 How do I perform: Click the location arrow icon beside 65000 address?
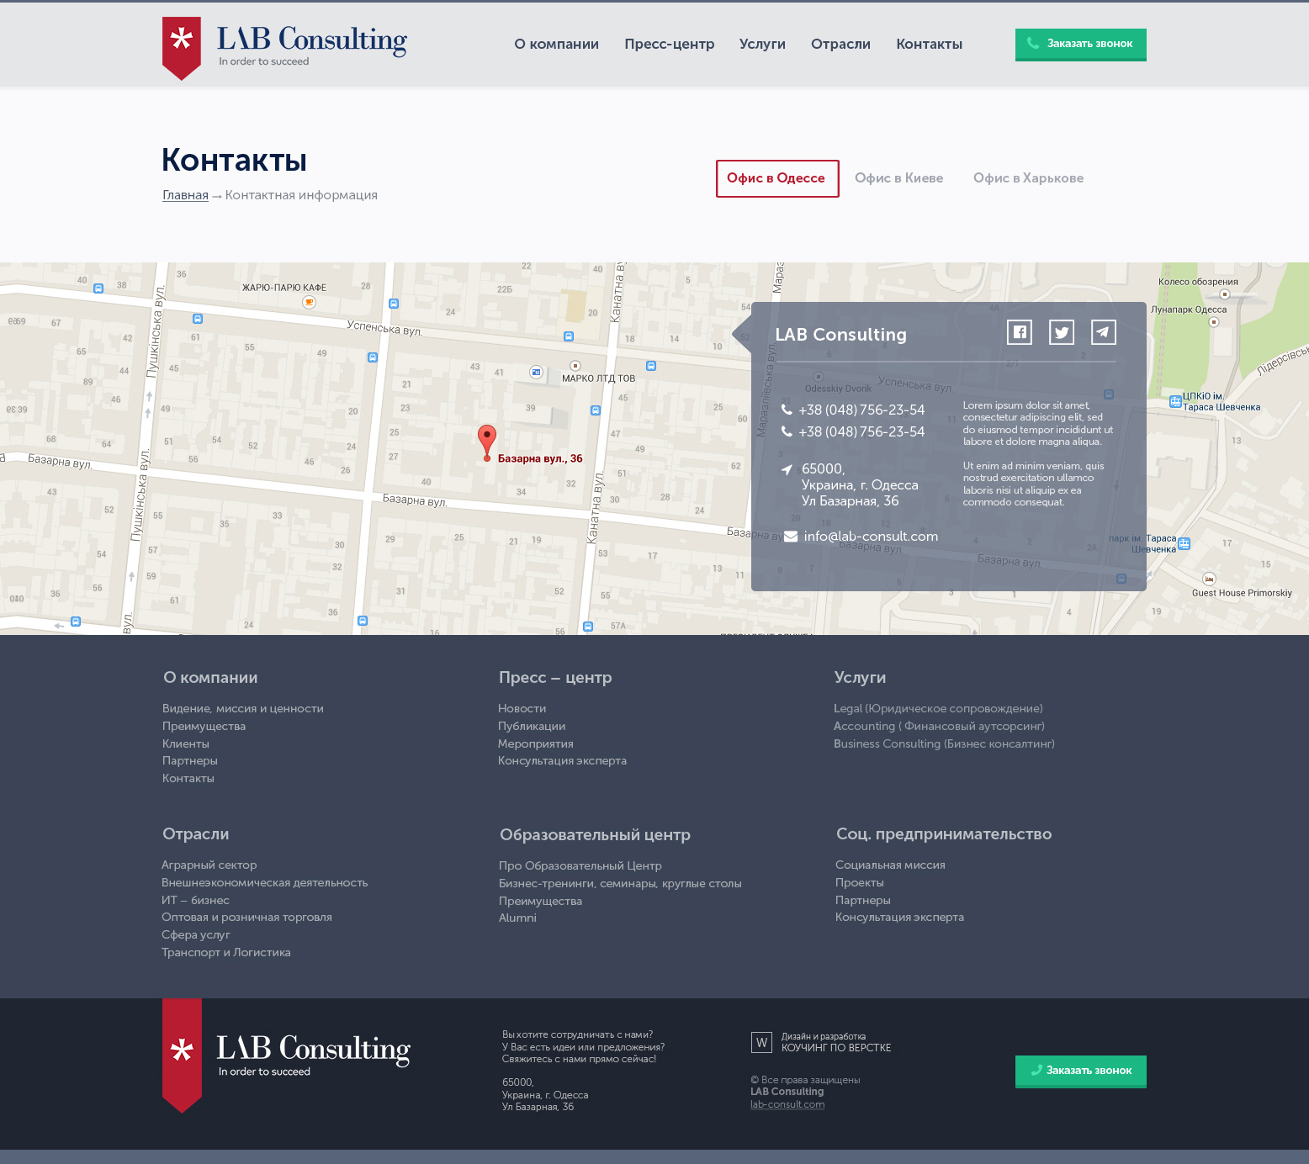(787, 469)
